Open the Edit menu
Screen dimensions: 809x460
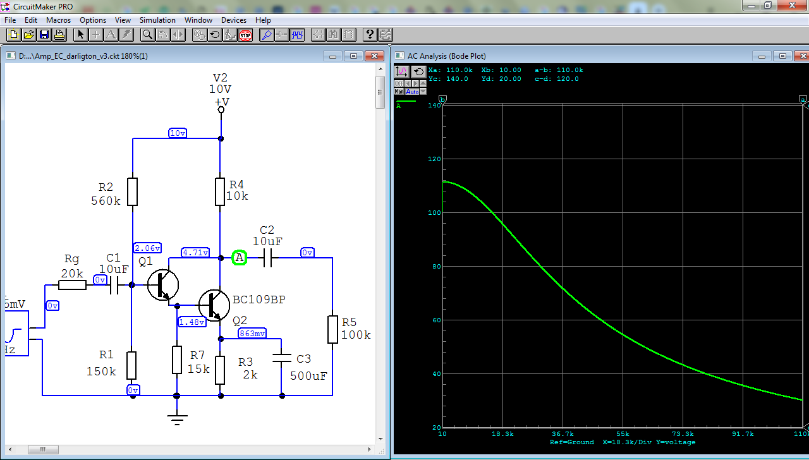click(31, 20)
